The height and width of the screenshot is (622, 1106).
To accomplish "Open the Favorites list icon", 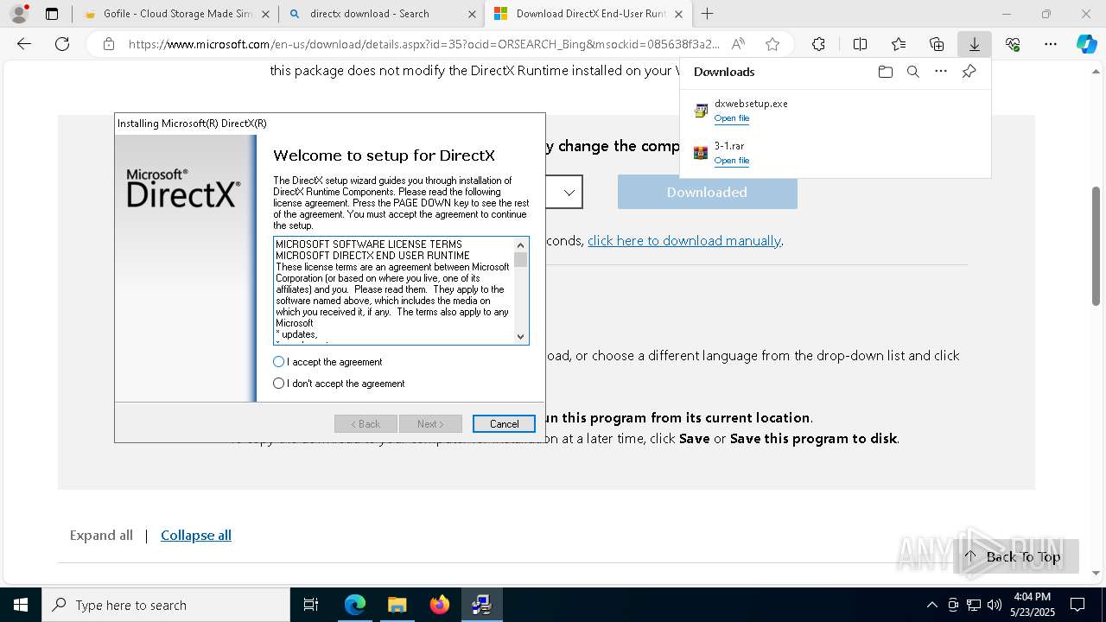I will click(899, 44).
